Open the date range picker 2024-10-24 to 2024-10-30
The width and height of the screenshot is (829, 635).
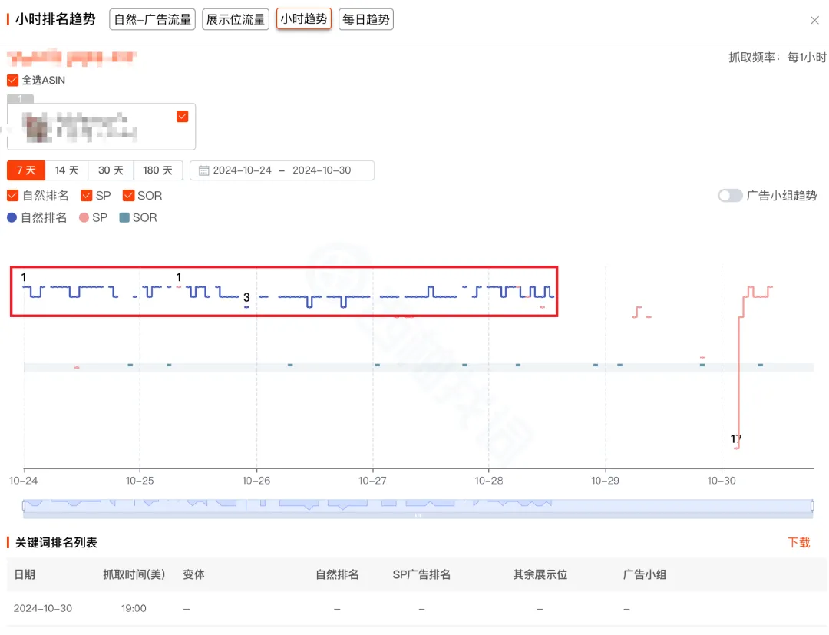click(282, 170)
